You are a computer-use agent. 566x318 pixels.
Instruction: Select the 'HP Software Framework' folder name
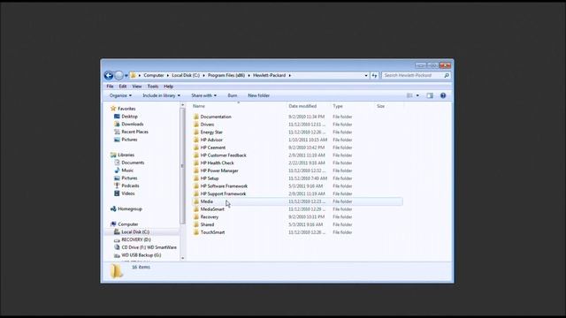tap(224, 186)
